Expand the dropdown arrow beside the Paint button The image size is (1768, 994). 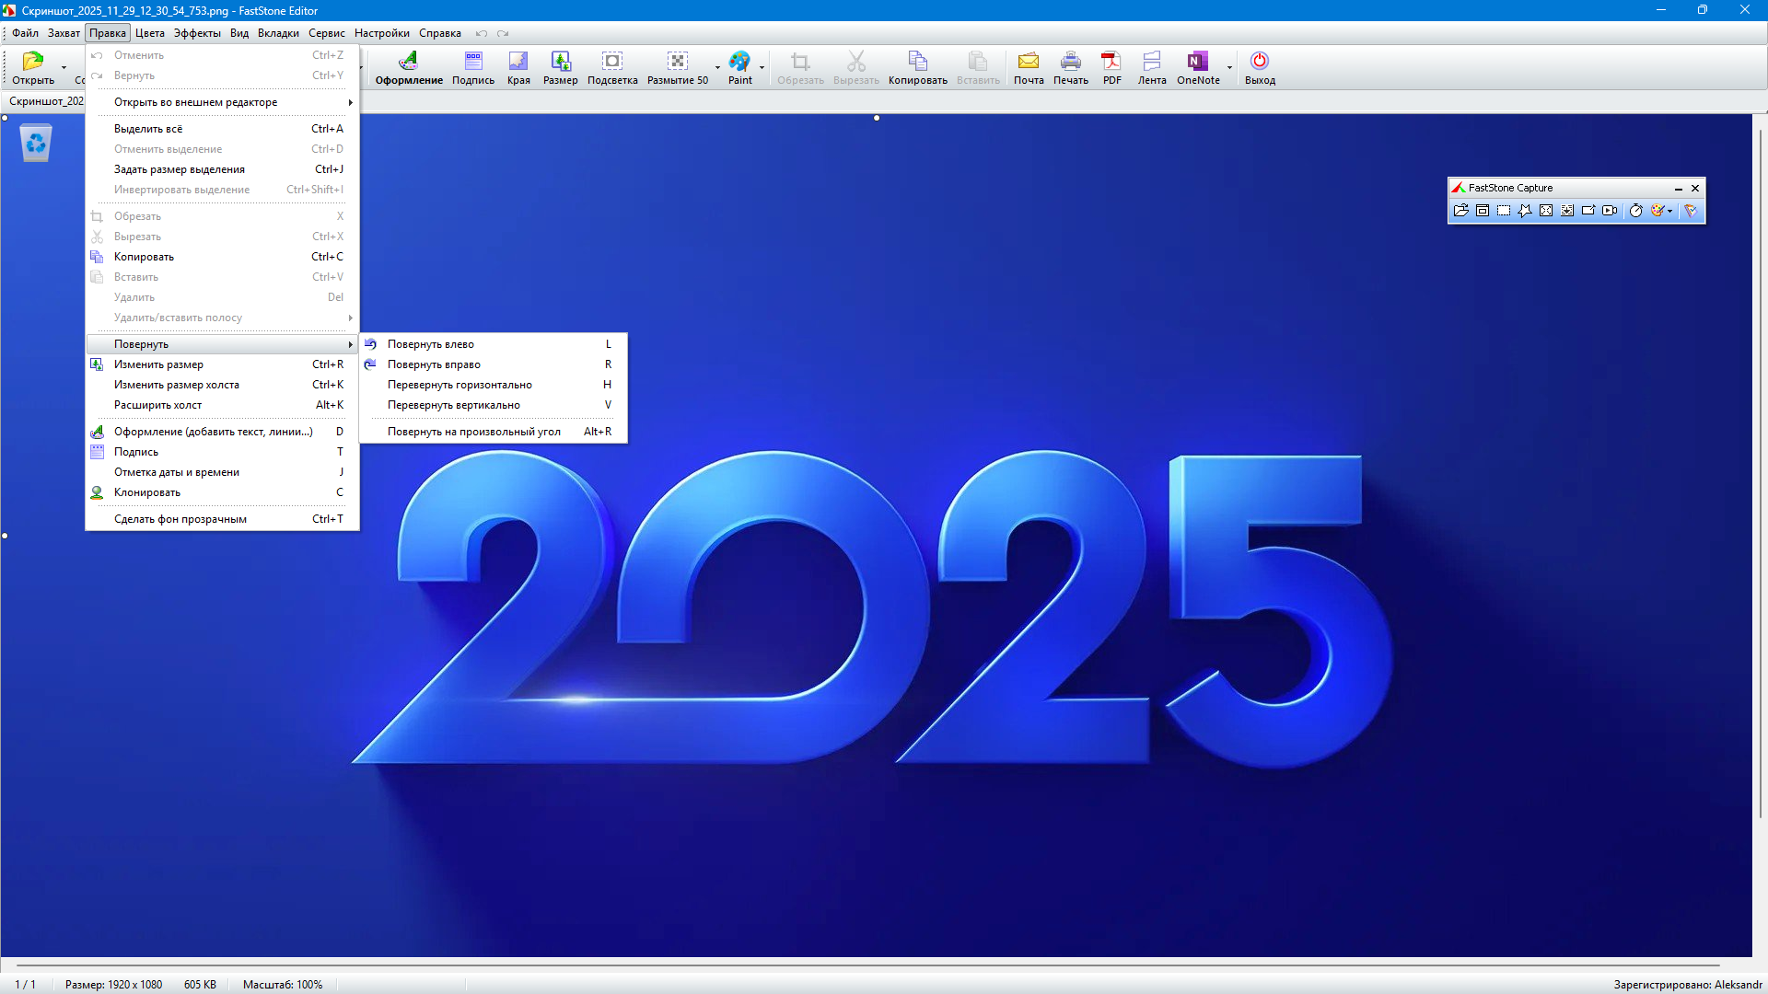[x=762, y=67]
